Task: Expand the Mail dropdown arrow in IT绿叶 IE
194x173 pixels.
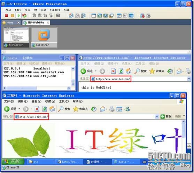Action: [x=107, y=109]
